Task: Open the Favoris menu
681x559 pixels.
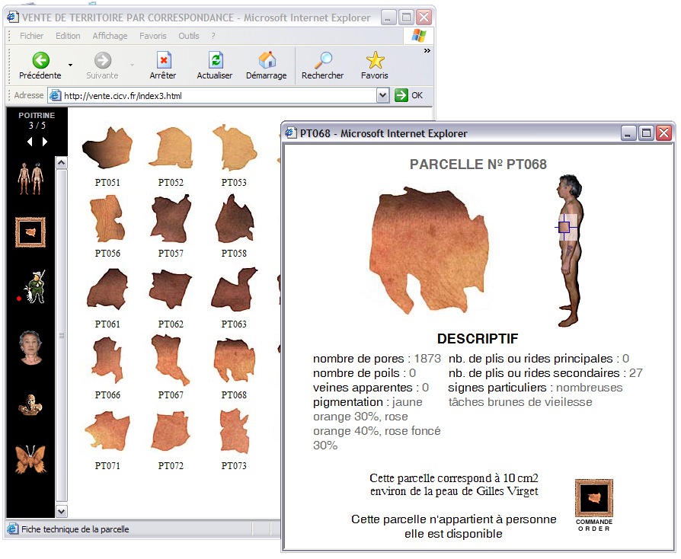Action: tap(153, 36)
